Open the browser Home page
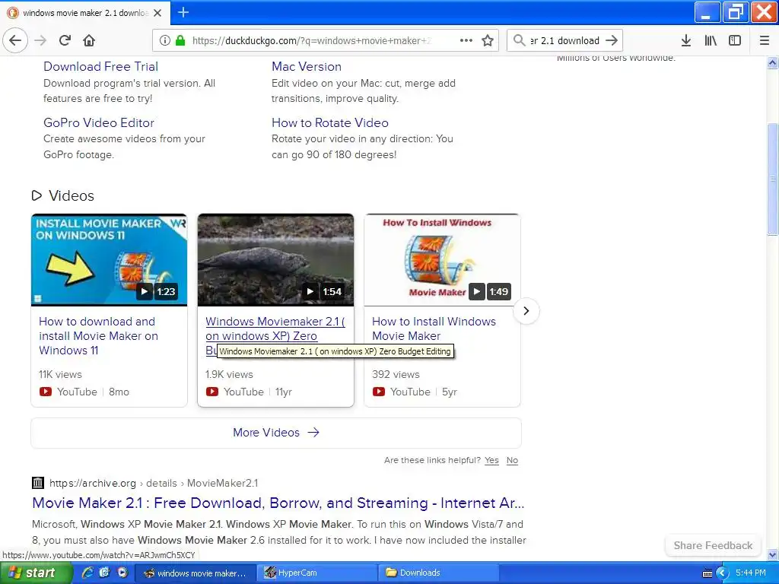Screen dimensions: 779x584 click(x=89, y=40)
